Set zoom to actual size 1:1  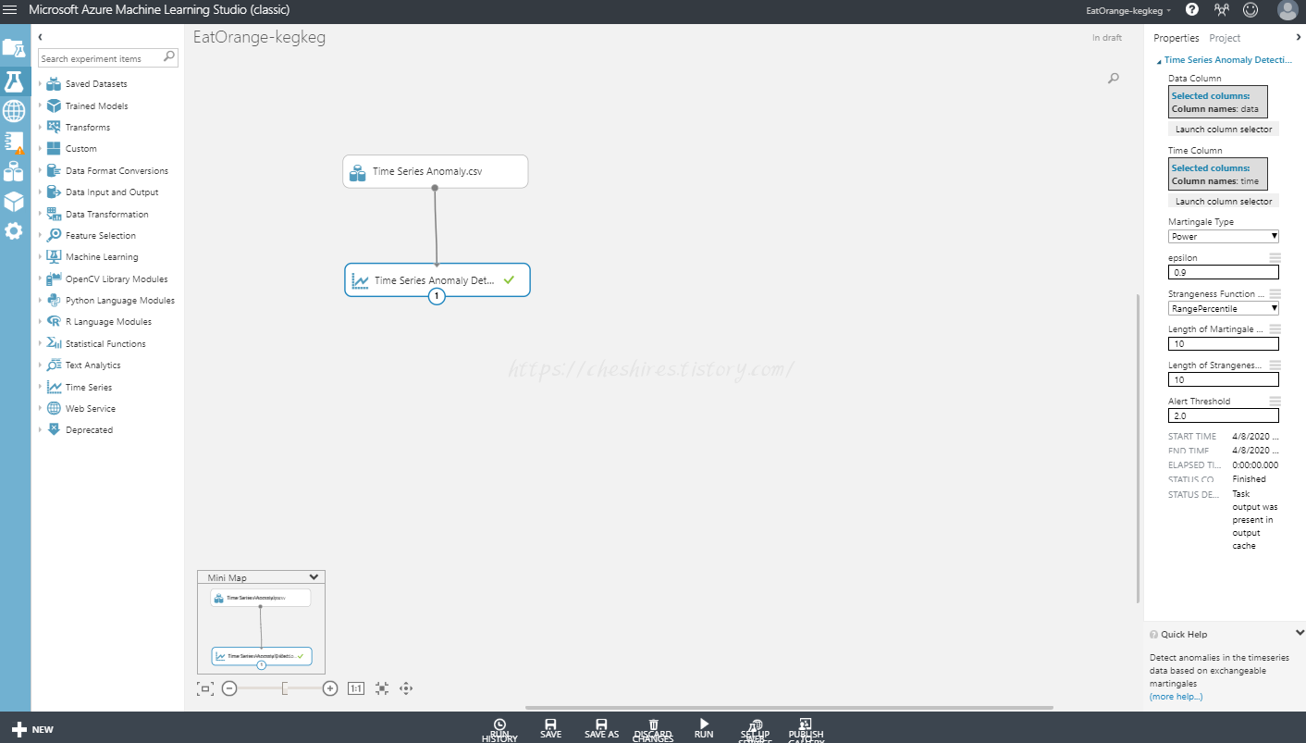356,688
